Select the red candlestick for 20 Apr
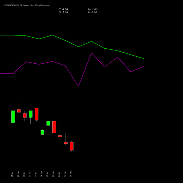This screenshot has width=183, height=183. pyautogui.click(x=19, y=111)
